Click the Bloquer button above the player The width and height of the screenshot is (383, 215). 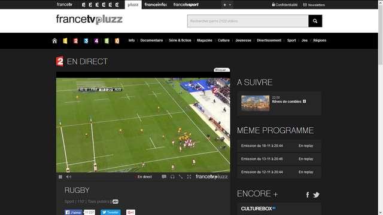click(222, 70)
